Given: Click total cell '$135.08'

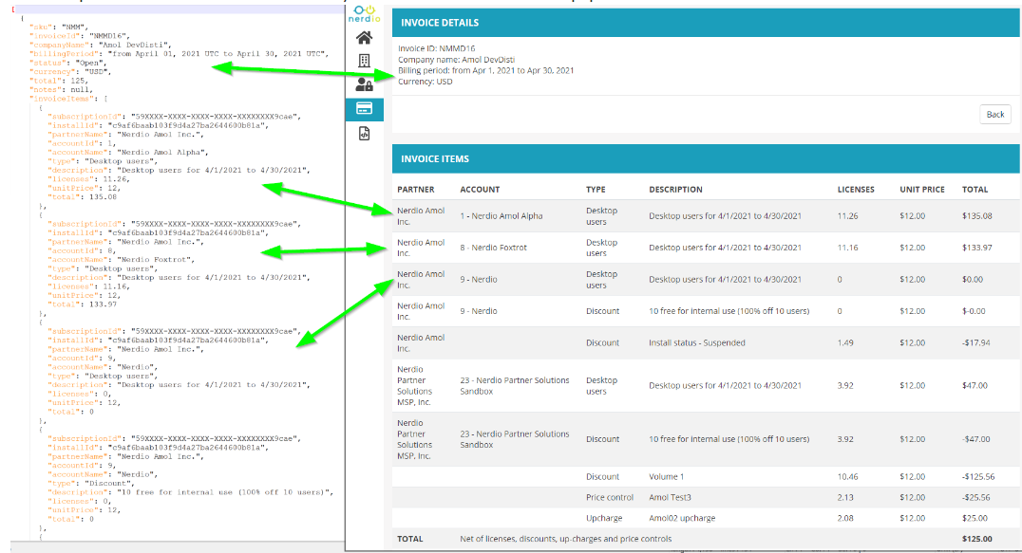Looking at the screenshot, I should click(977, 216).
